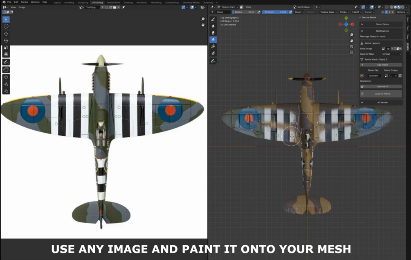
Task: Choose the Grab sculpt tool in the UV editor
Action: tap(6, 78)
